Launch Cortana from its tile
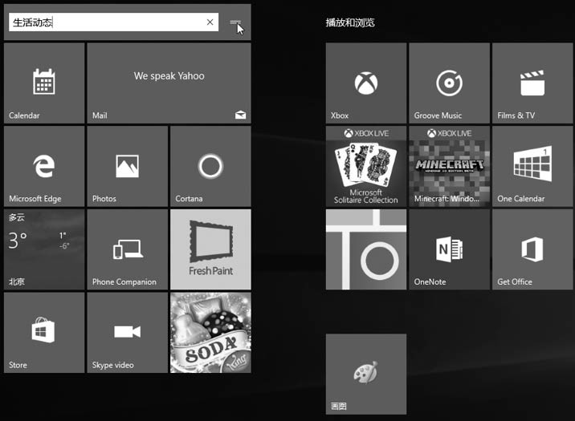This screenshot has width=575, height=421. (x=210, y=167)
